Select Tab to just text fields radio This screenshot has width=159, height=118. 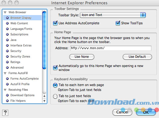point(55,96)
